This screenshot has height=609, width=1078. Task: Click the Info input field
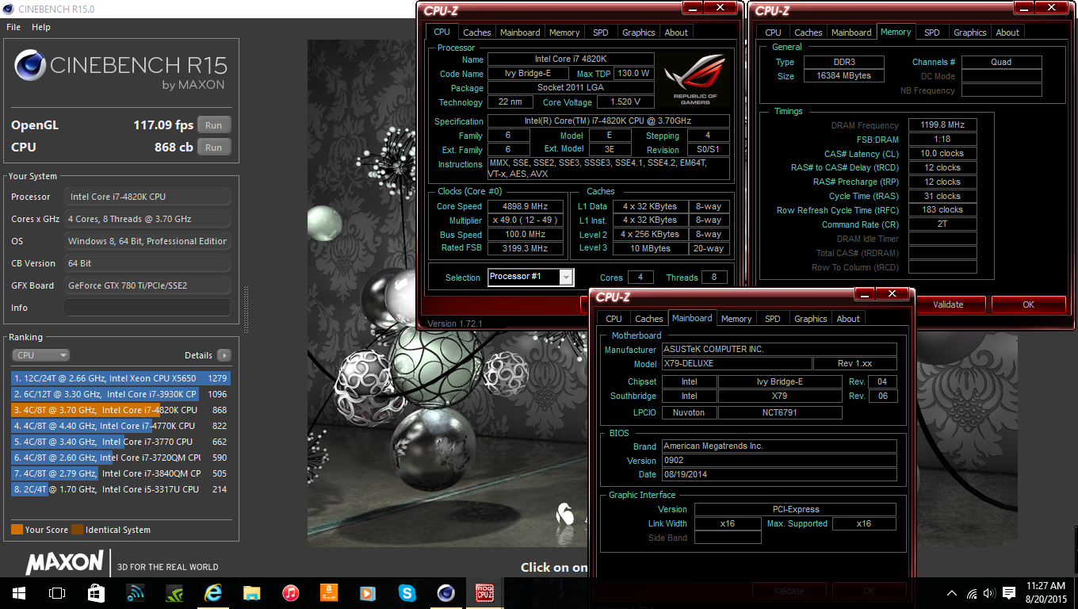click(x=147, y=308)
